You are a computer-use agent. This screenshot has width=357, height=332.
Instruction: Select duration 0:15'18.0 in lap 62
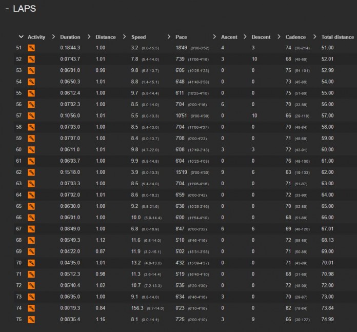click(70, 172)
